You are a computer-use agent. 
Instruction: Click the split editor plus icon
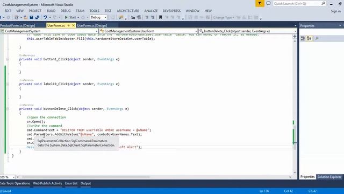tap(295, 37)
